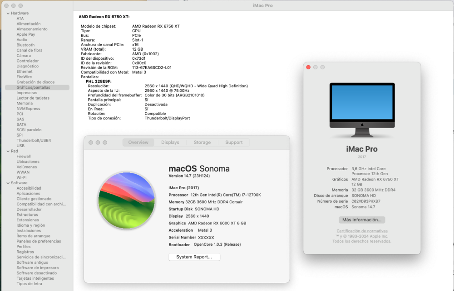
Task: Select Ítems de arranque under Software
Action: 33,236
